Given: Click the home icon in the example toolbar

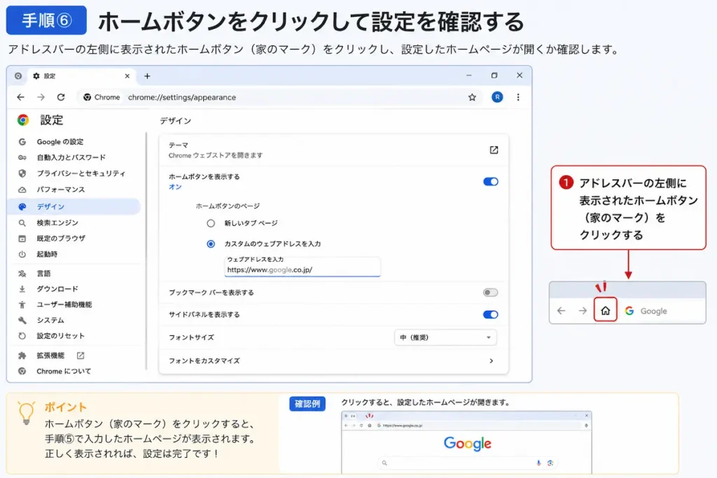Looking at the screenshot, I should pos(606,311).
